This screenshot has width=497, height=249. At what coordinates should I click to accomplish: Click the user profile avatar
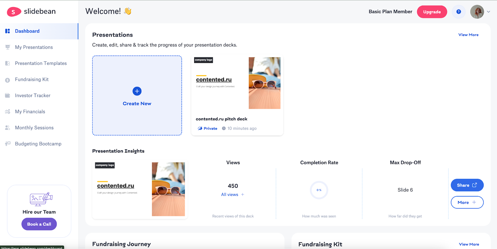(477, 12)
